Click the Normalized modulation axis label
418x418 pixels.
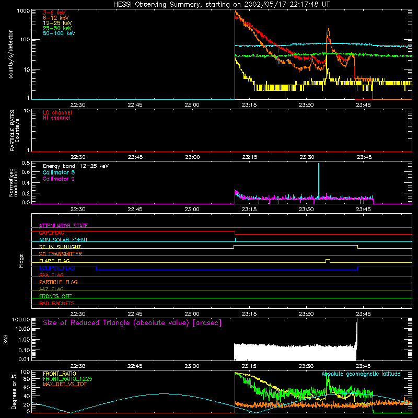(x=13, y=182)
